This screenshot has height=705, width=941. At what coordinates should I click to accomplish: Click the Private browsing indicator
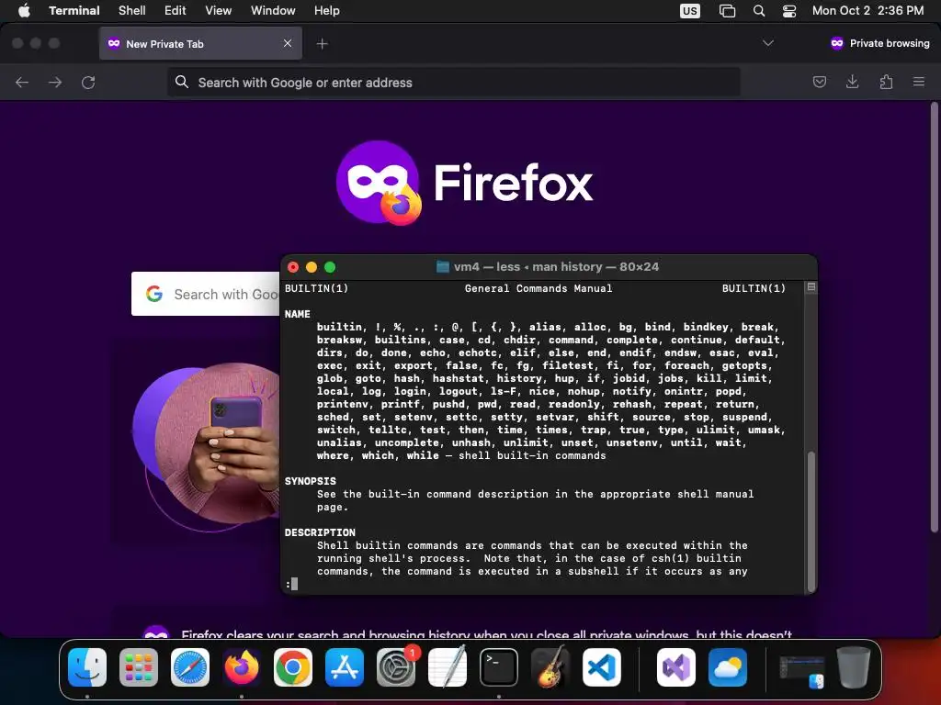point(879,43)
